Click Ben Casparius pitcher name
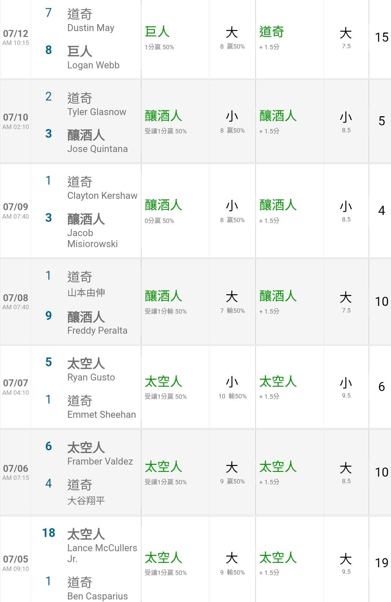 97,596
